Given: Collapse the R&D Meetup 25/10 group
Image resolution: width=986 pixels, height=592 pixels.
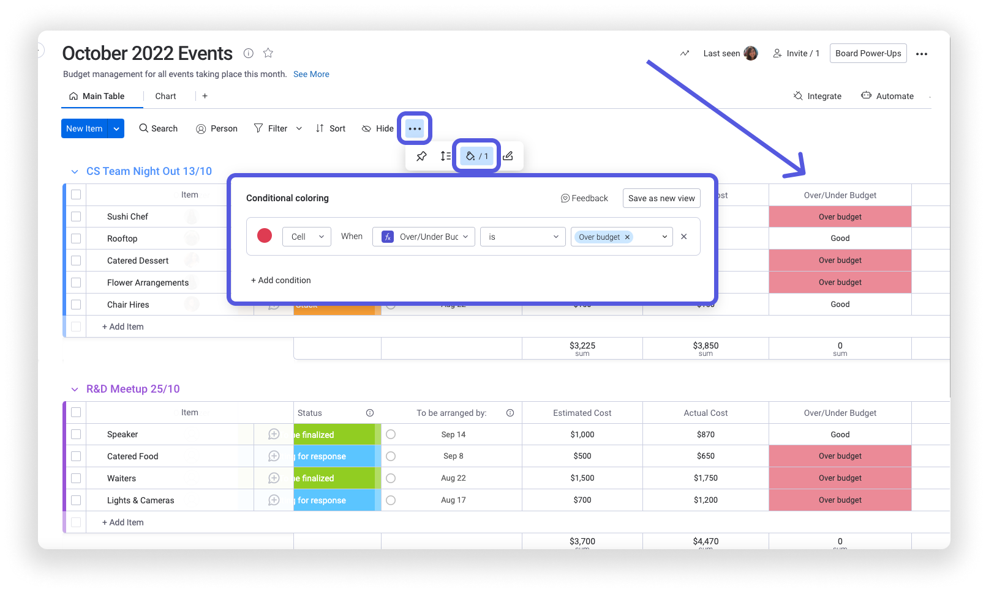Looking at the screenshot, I should pos(75,390).
